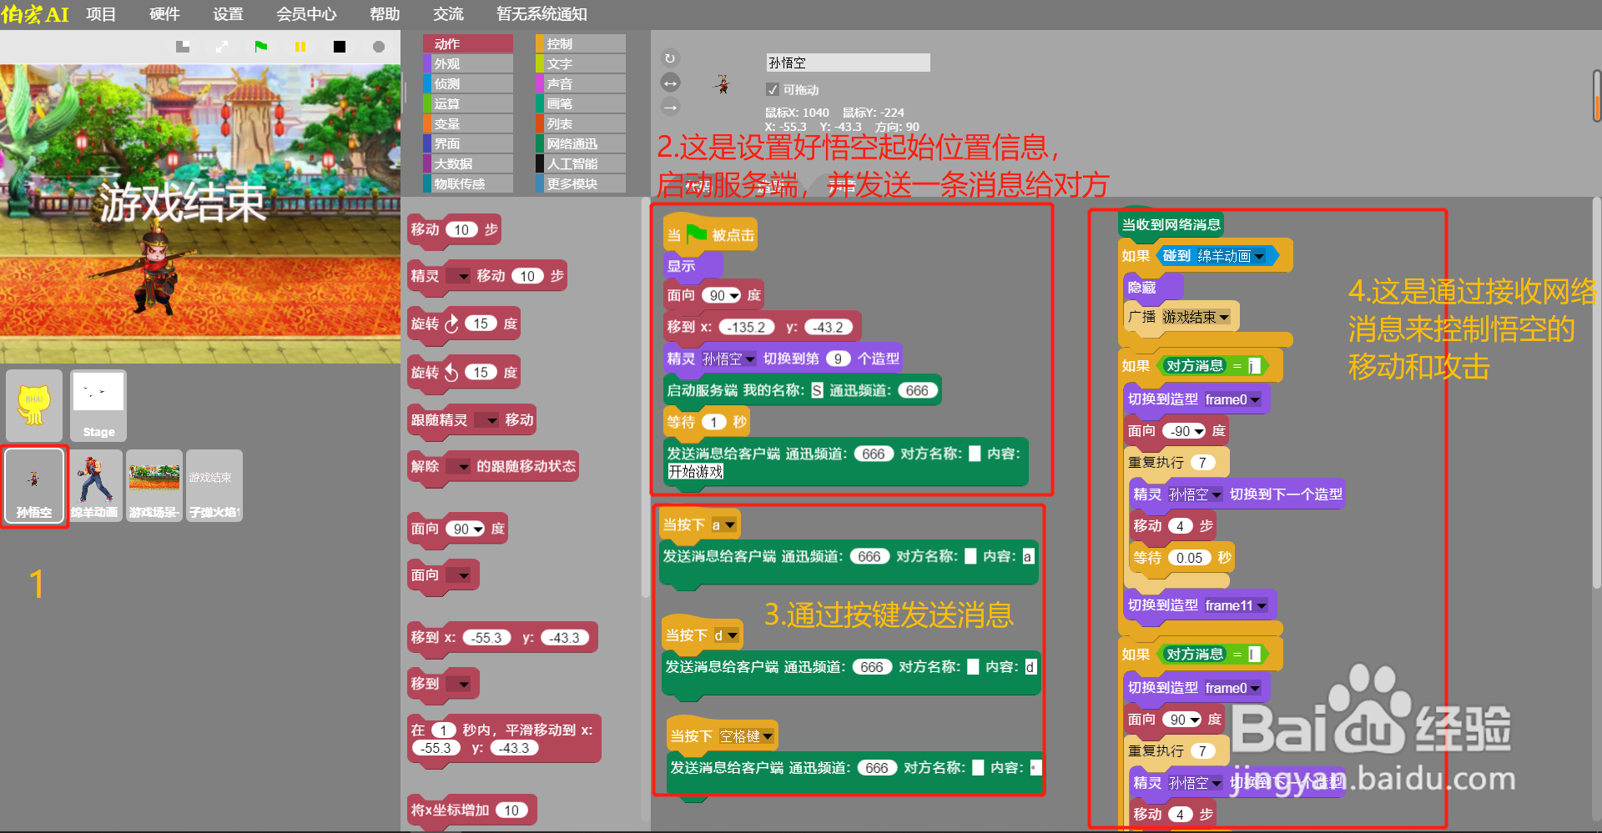Enter fullscreen stage with the expand arrows icon
1602x833 pixels.
coord(222,47)
